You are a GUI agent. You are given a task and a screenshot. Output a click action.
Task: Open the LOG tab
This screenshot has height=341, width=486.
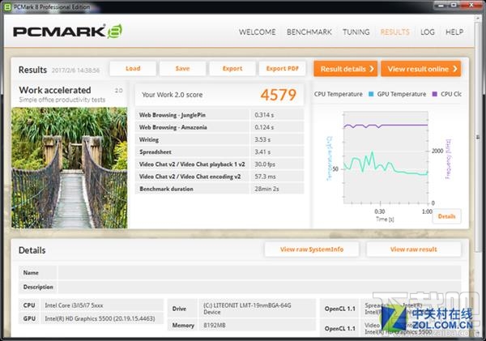(428, 32)
